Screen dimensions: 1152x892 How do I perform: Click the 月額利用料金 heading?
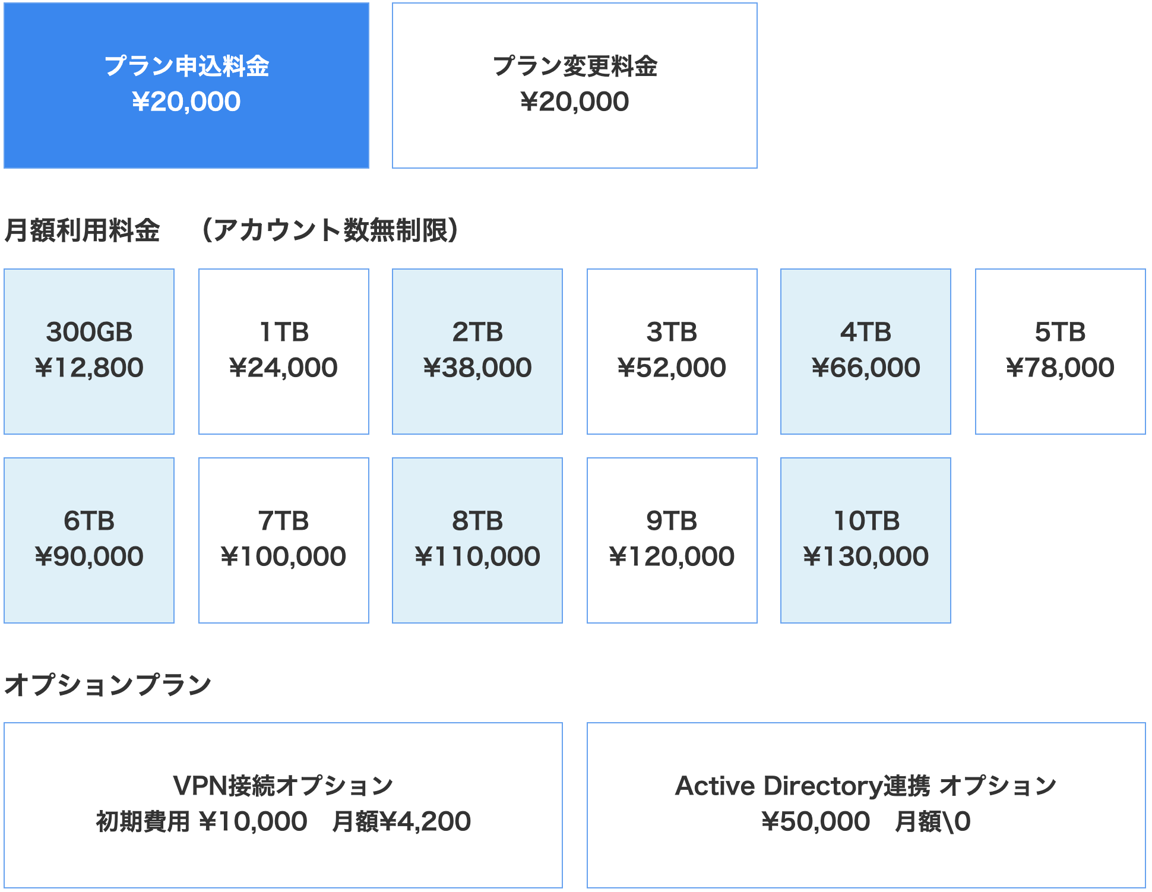83,230
